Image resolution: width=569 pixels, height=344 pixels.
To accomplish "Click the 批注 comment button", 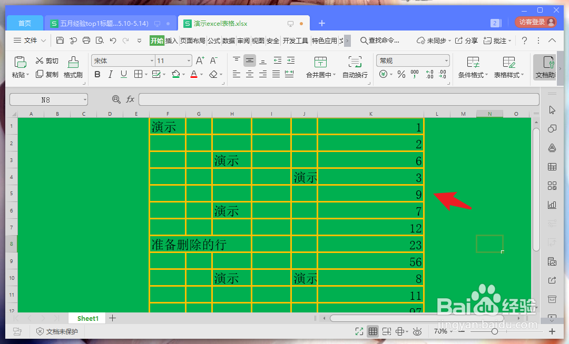I will point(497,41).
